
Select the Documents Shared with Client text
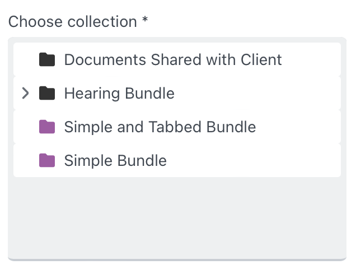tap(173, 59)
